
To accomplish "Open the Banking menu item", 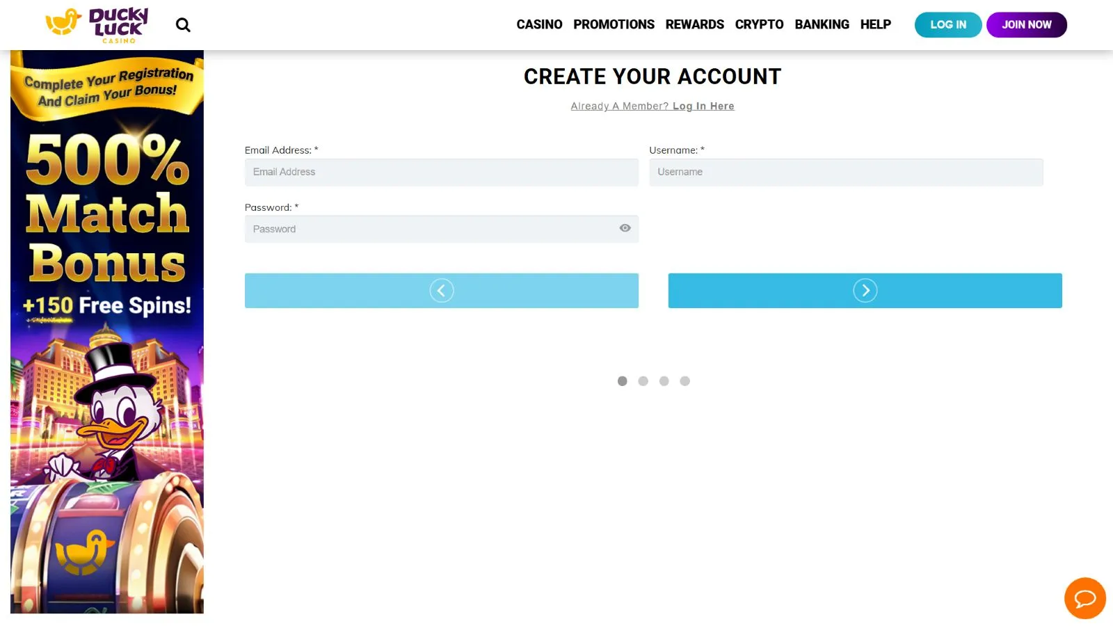I will tap(822, 24).
